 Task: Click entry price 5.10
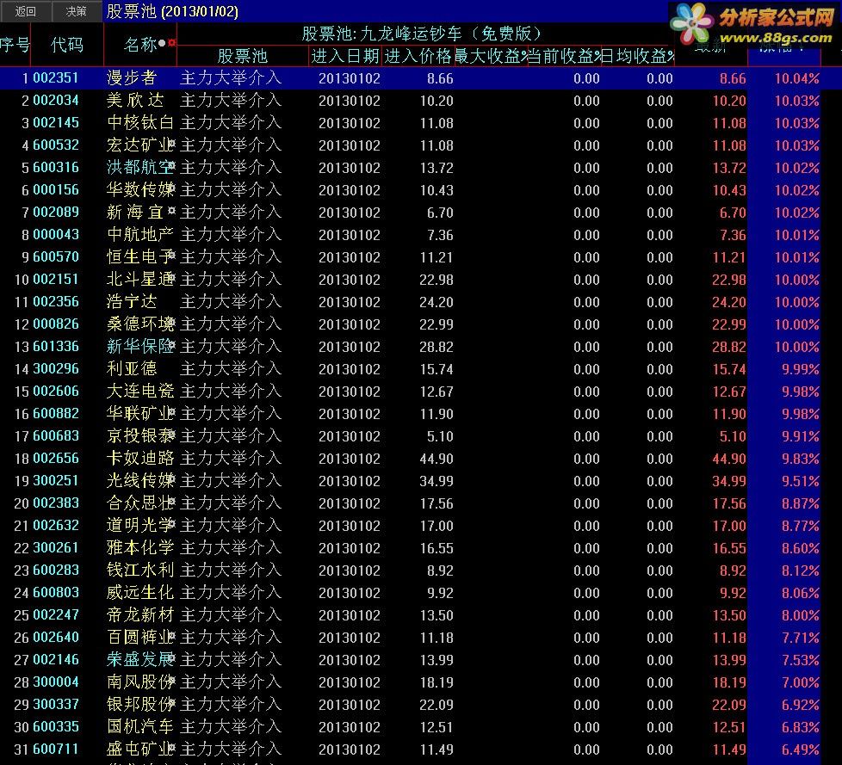click(x=440, y=436)
